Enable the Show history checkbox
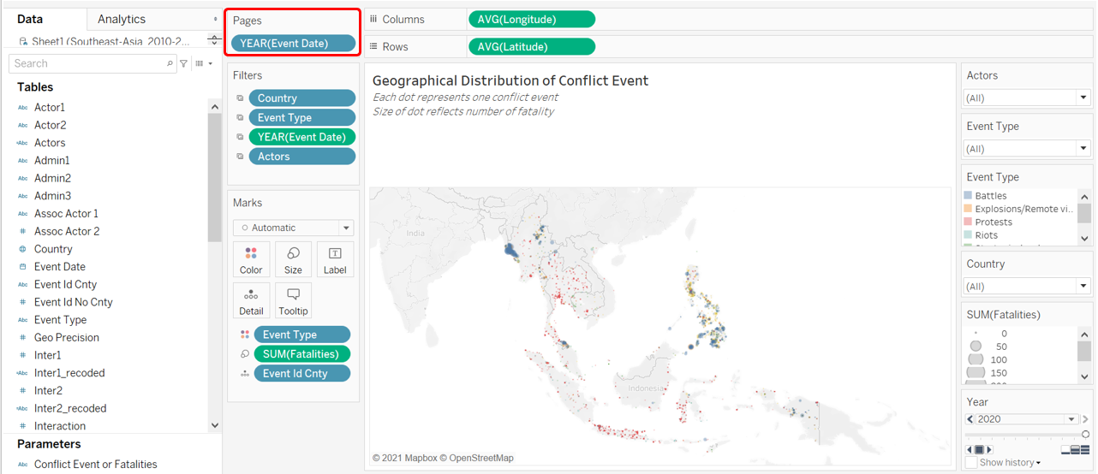The width and height of the screenshot is (1098, 474). click(971, 463)
